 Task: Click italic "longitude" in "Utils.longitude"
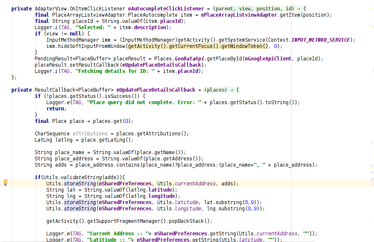pos(188,208)
